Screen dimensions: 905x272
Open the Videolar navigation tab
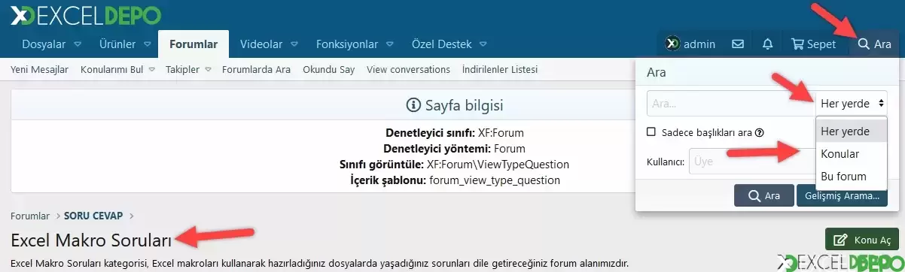(261, 44)
